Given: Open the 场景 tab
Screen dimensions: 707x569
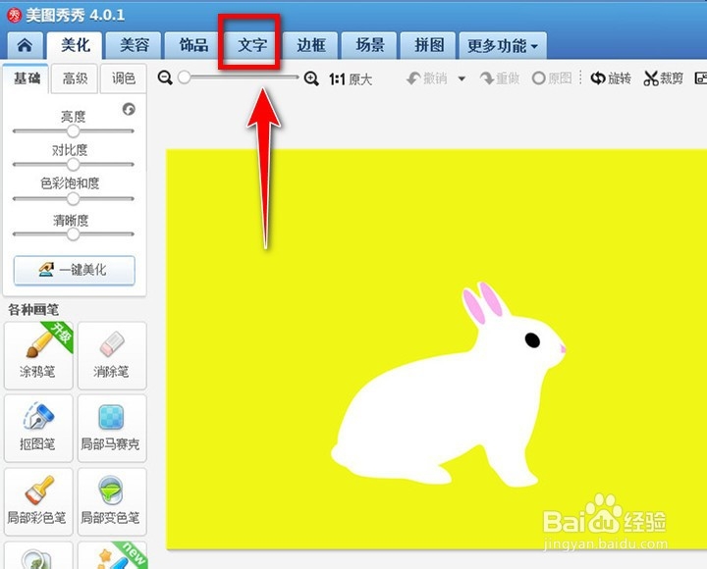Looking at the screenshot, I should [369, 45].
